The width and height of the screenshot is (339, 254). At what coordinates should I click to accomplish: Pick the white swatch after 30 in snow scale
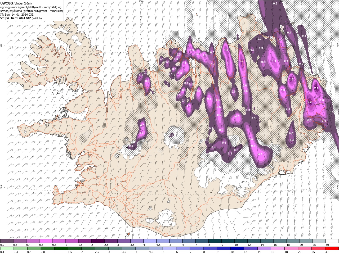coord(332,241)
